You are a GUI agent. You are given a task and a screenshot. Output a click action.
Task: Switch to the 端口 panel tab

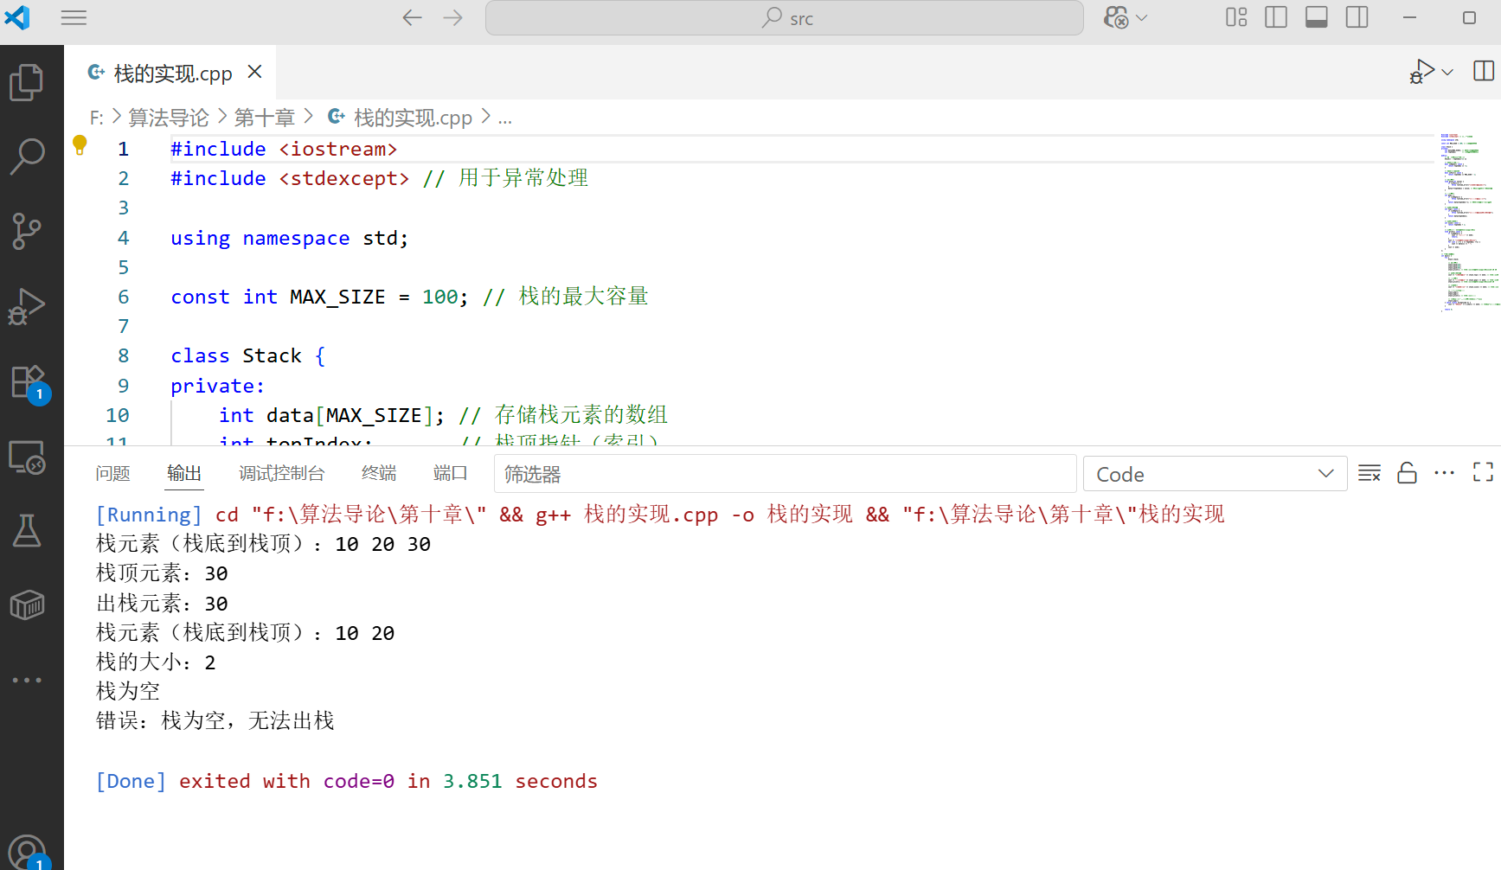(450, 474)
